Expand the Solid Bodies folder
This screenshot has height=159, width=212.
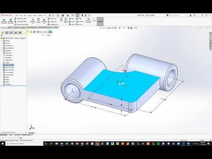pos(1,48)
